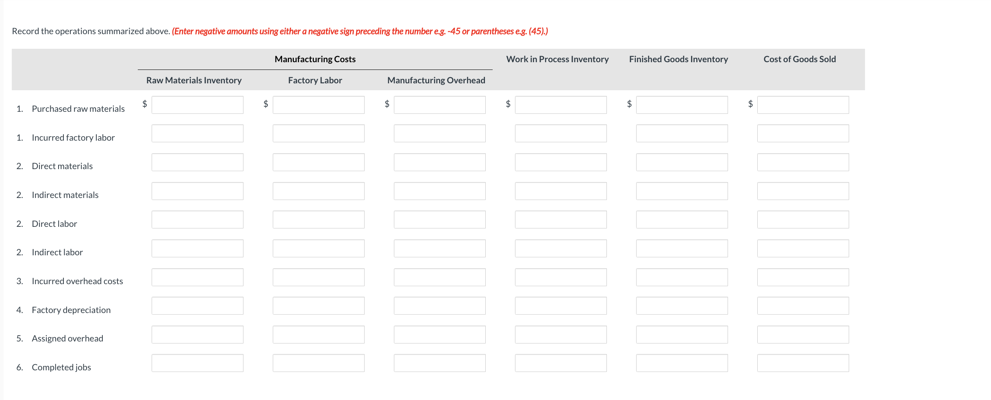Click the Work in Process field for Direct materials
Screen dimensions: 991x400
[560, 162]
